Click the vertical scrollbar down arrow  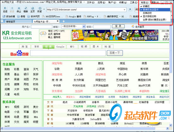point(171,125)
